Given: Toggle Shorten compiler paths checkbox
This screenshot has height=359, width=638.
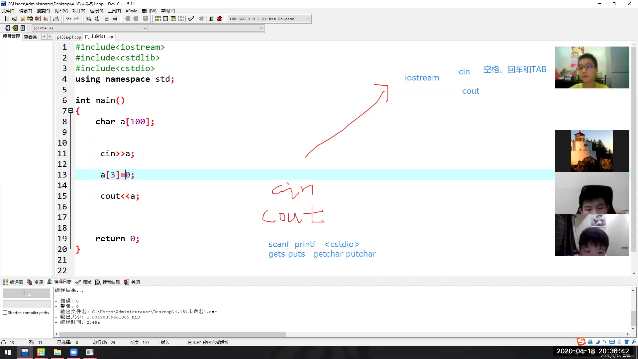Looking at the screenshot, I should tap(5, 313).
